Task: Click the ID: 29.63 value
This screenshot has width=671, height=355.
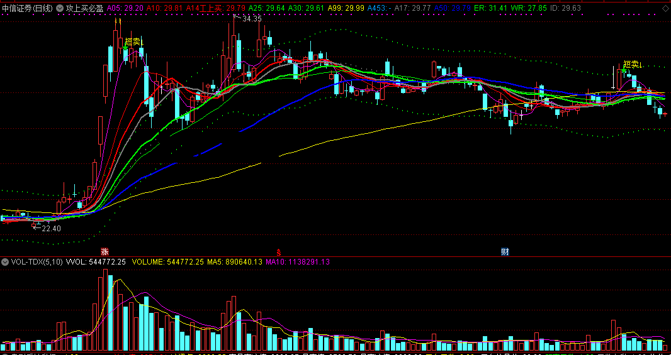Action: (565, 8)
